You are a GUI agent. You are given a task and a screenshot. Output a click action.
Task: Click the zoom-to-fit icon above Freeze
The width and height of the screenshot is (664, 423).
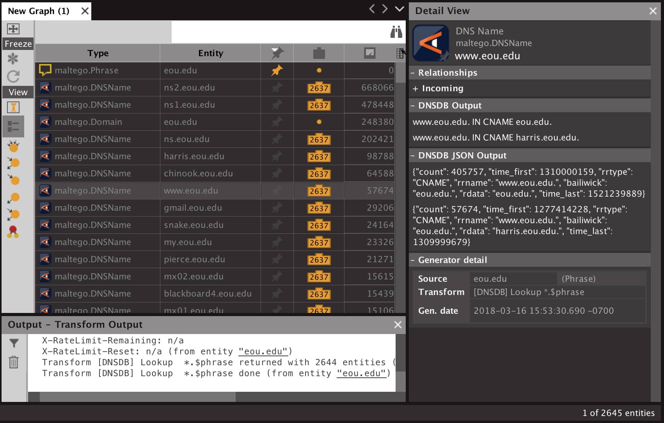[x=13, y=29]
